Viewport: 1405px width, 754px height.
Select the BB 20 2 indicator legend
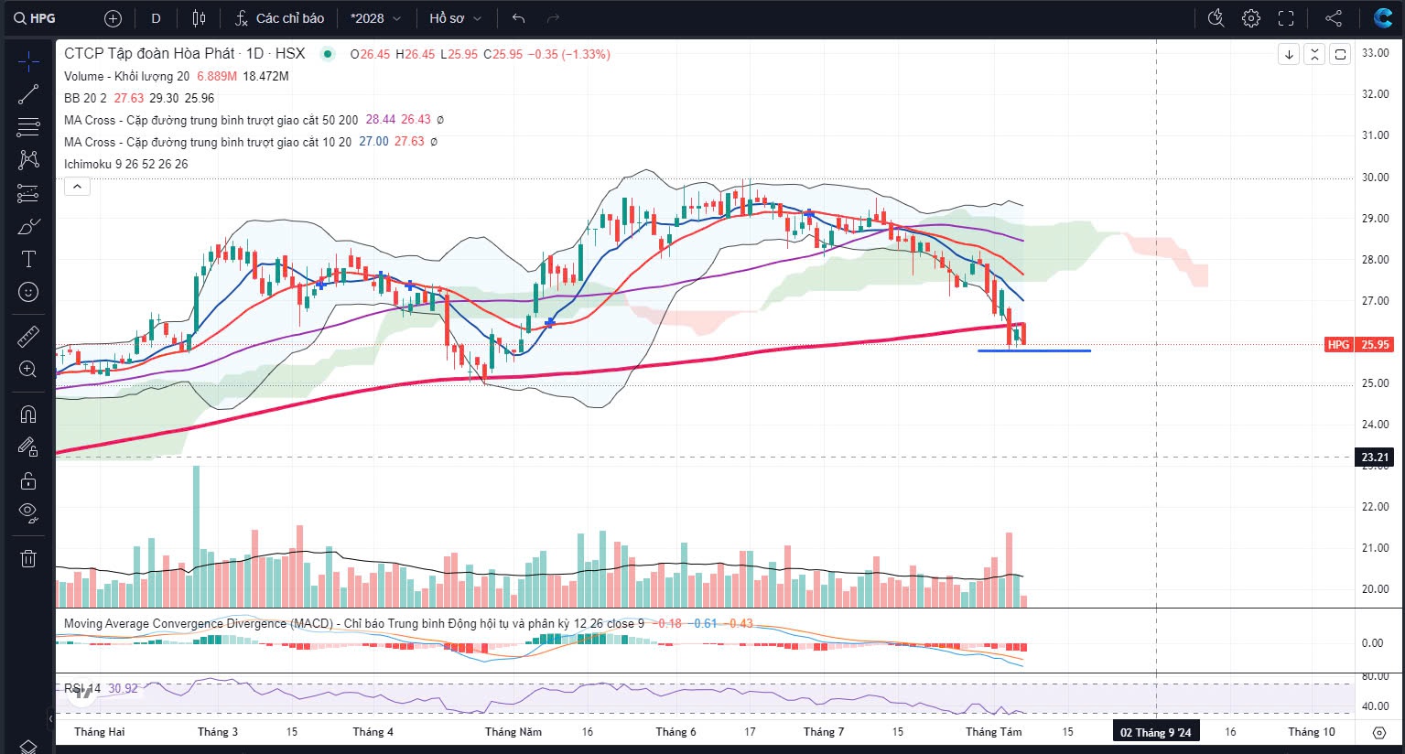(x=85, y=98)
